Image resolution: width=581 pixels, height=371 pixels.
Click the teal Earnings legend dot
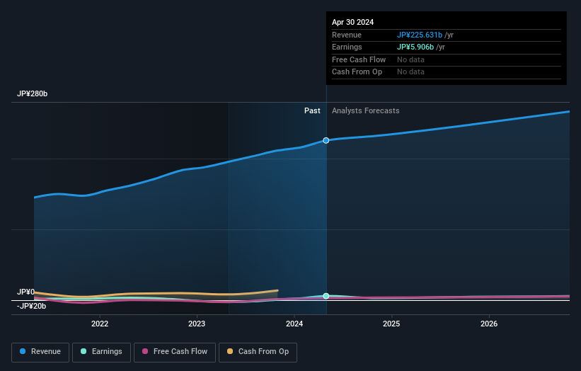tap(84, 351)
